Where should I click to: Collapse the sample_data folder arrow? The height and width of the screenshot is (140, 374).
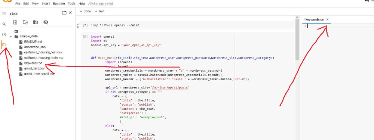[x=11, y=37]
